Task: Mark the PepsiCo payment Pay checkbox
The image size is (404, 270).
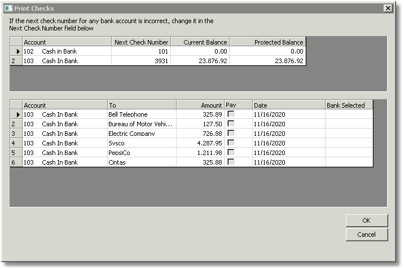Action: tap(231, 152)
